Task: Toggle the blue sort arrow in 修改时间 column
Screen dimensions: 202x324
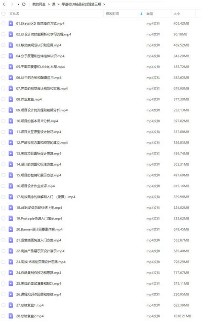Action: point(141,14)
